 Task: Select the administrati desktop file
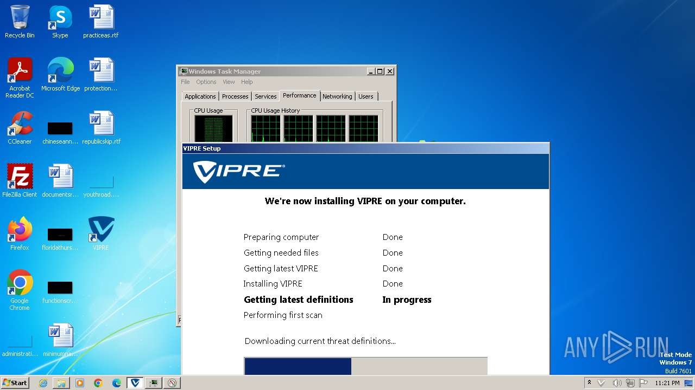point(20,345)
